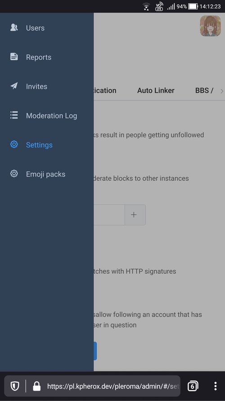Image resolution: width=225 pixels, height=401 pixels.
Task: Tap the browser shield tracking protection icon
Action: click(x=15, y=386)
